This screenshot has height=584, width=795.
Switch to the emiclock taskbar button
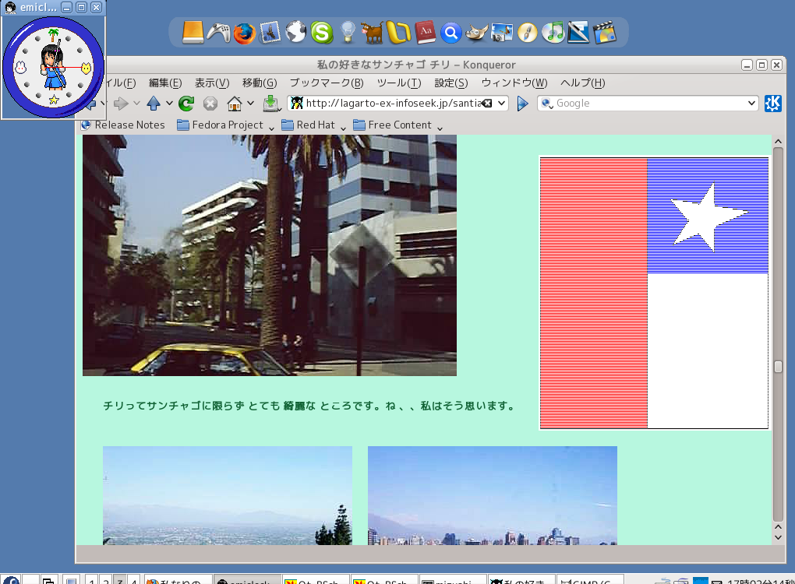pyautogui.click(x=244, y=580)
